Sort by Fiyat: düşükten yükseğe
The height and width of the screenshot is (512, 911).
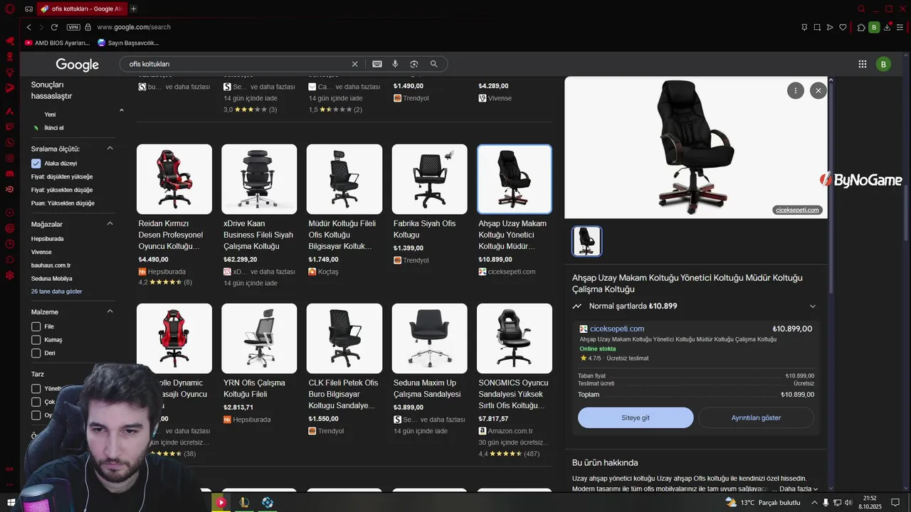(62, 176)
